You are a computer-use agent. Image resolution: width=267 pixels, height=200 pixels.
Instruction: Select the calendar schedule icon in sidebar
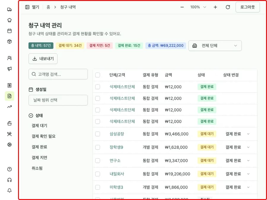click(9, 31)
